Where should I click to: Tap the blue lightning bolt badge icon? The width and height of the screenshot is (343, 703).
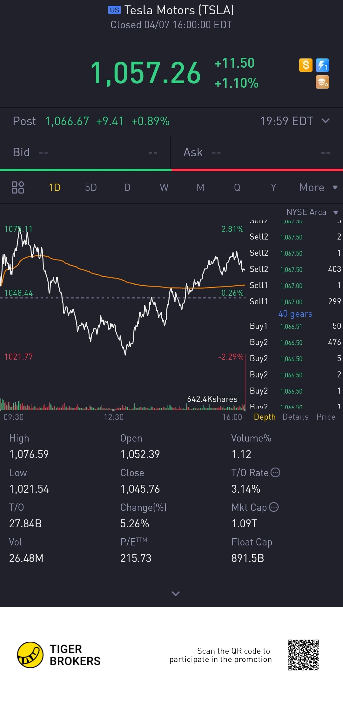322,65
